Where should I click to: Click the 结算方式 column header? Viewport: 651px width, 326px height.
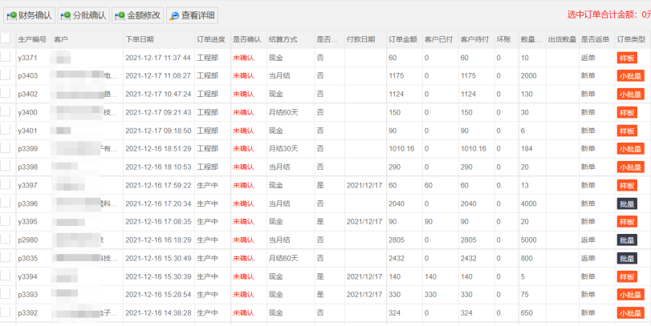283,38
